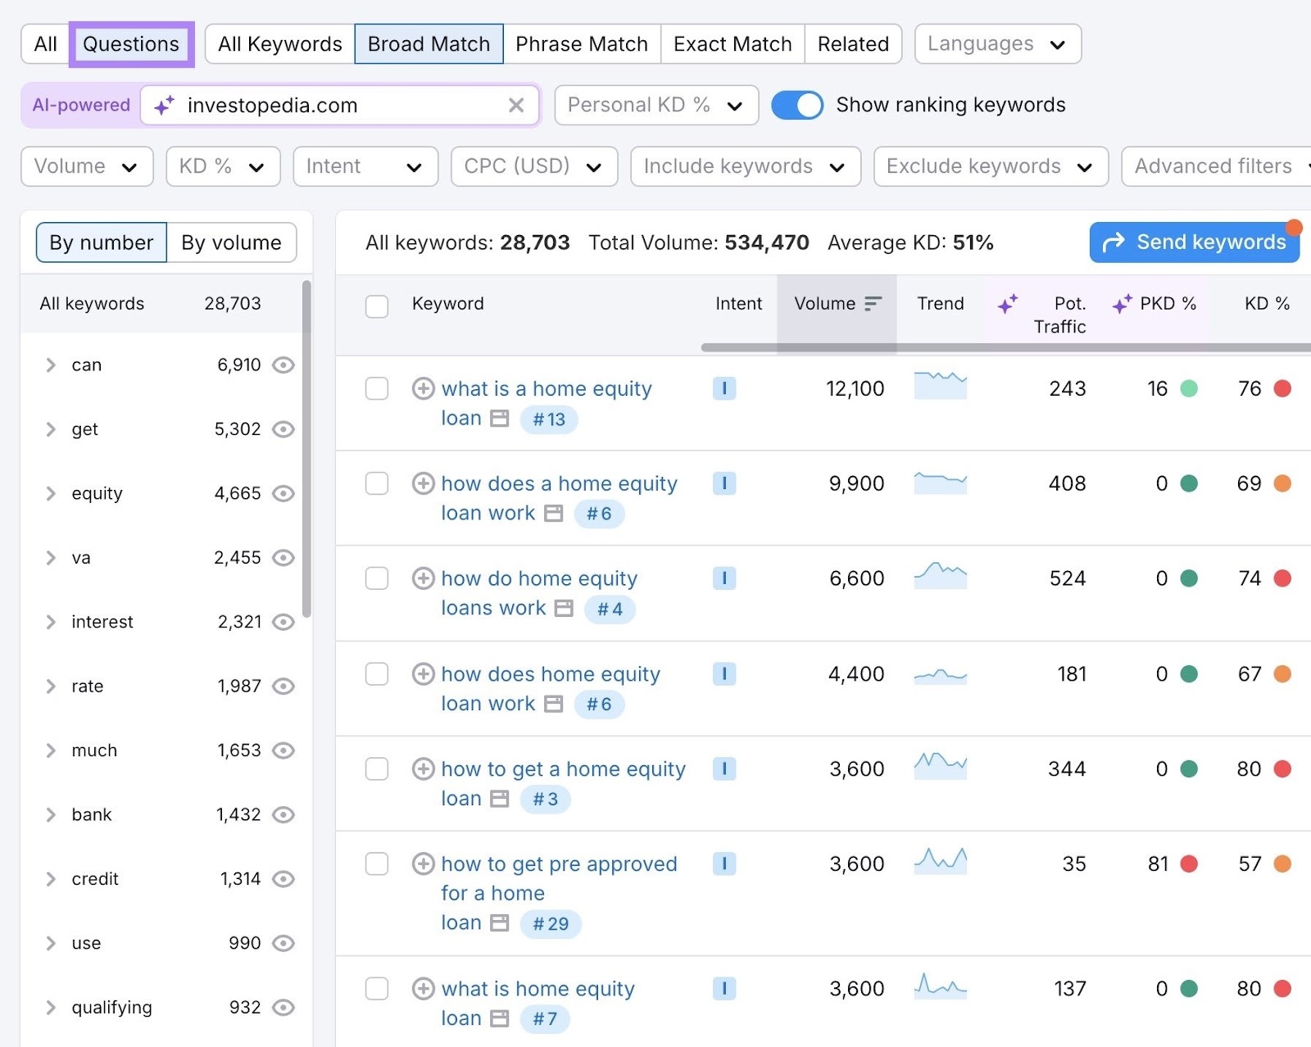This screenshot has width=1311, height=1047.
Task: Open the SERP snapshot for "how does a home equity loan work"
Action: (x=554, y=514)
